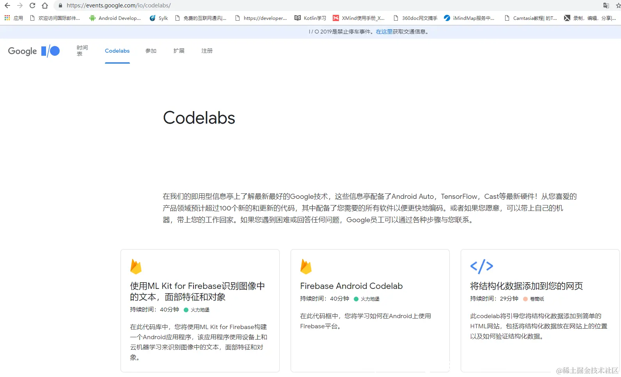Open the Android Develop... bookmark
This screenshot has height=377, width=621.
point(115,18)
